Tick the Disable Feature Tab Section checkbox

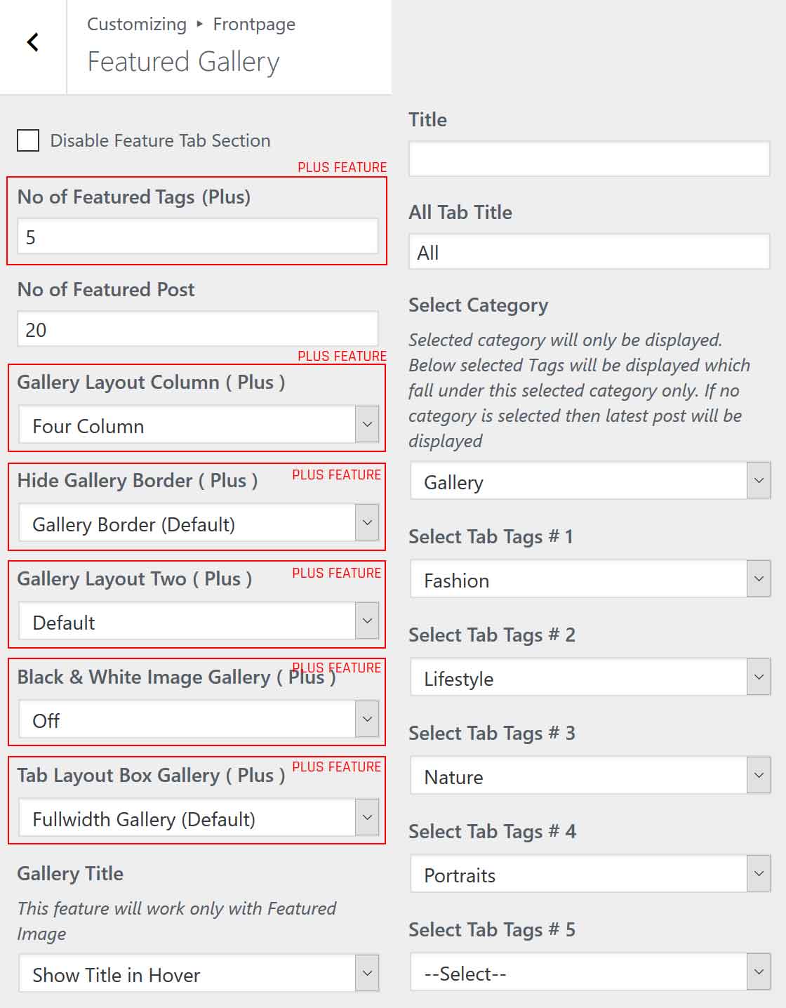[x=28, y=140]
